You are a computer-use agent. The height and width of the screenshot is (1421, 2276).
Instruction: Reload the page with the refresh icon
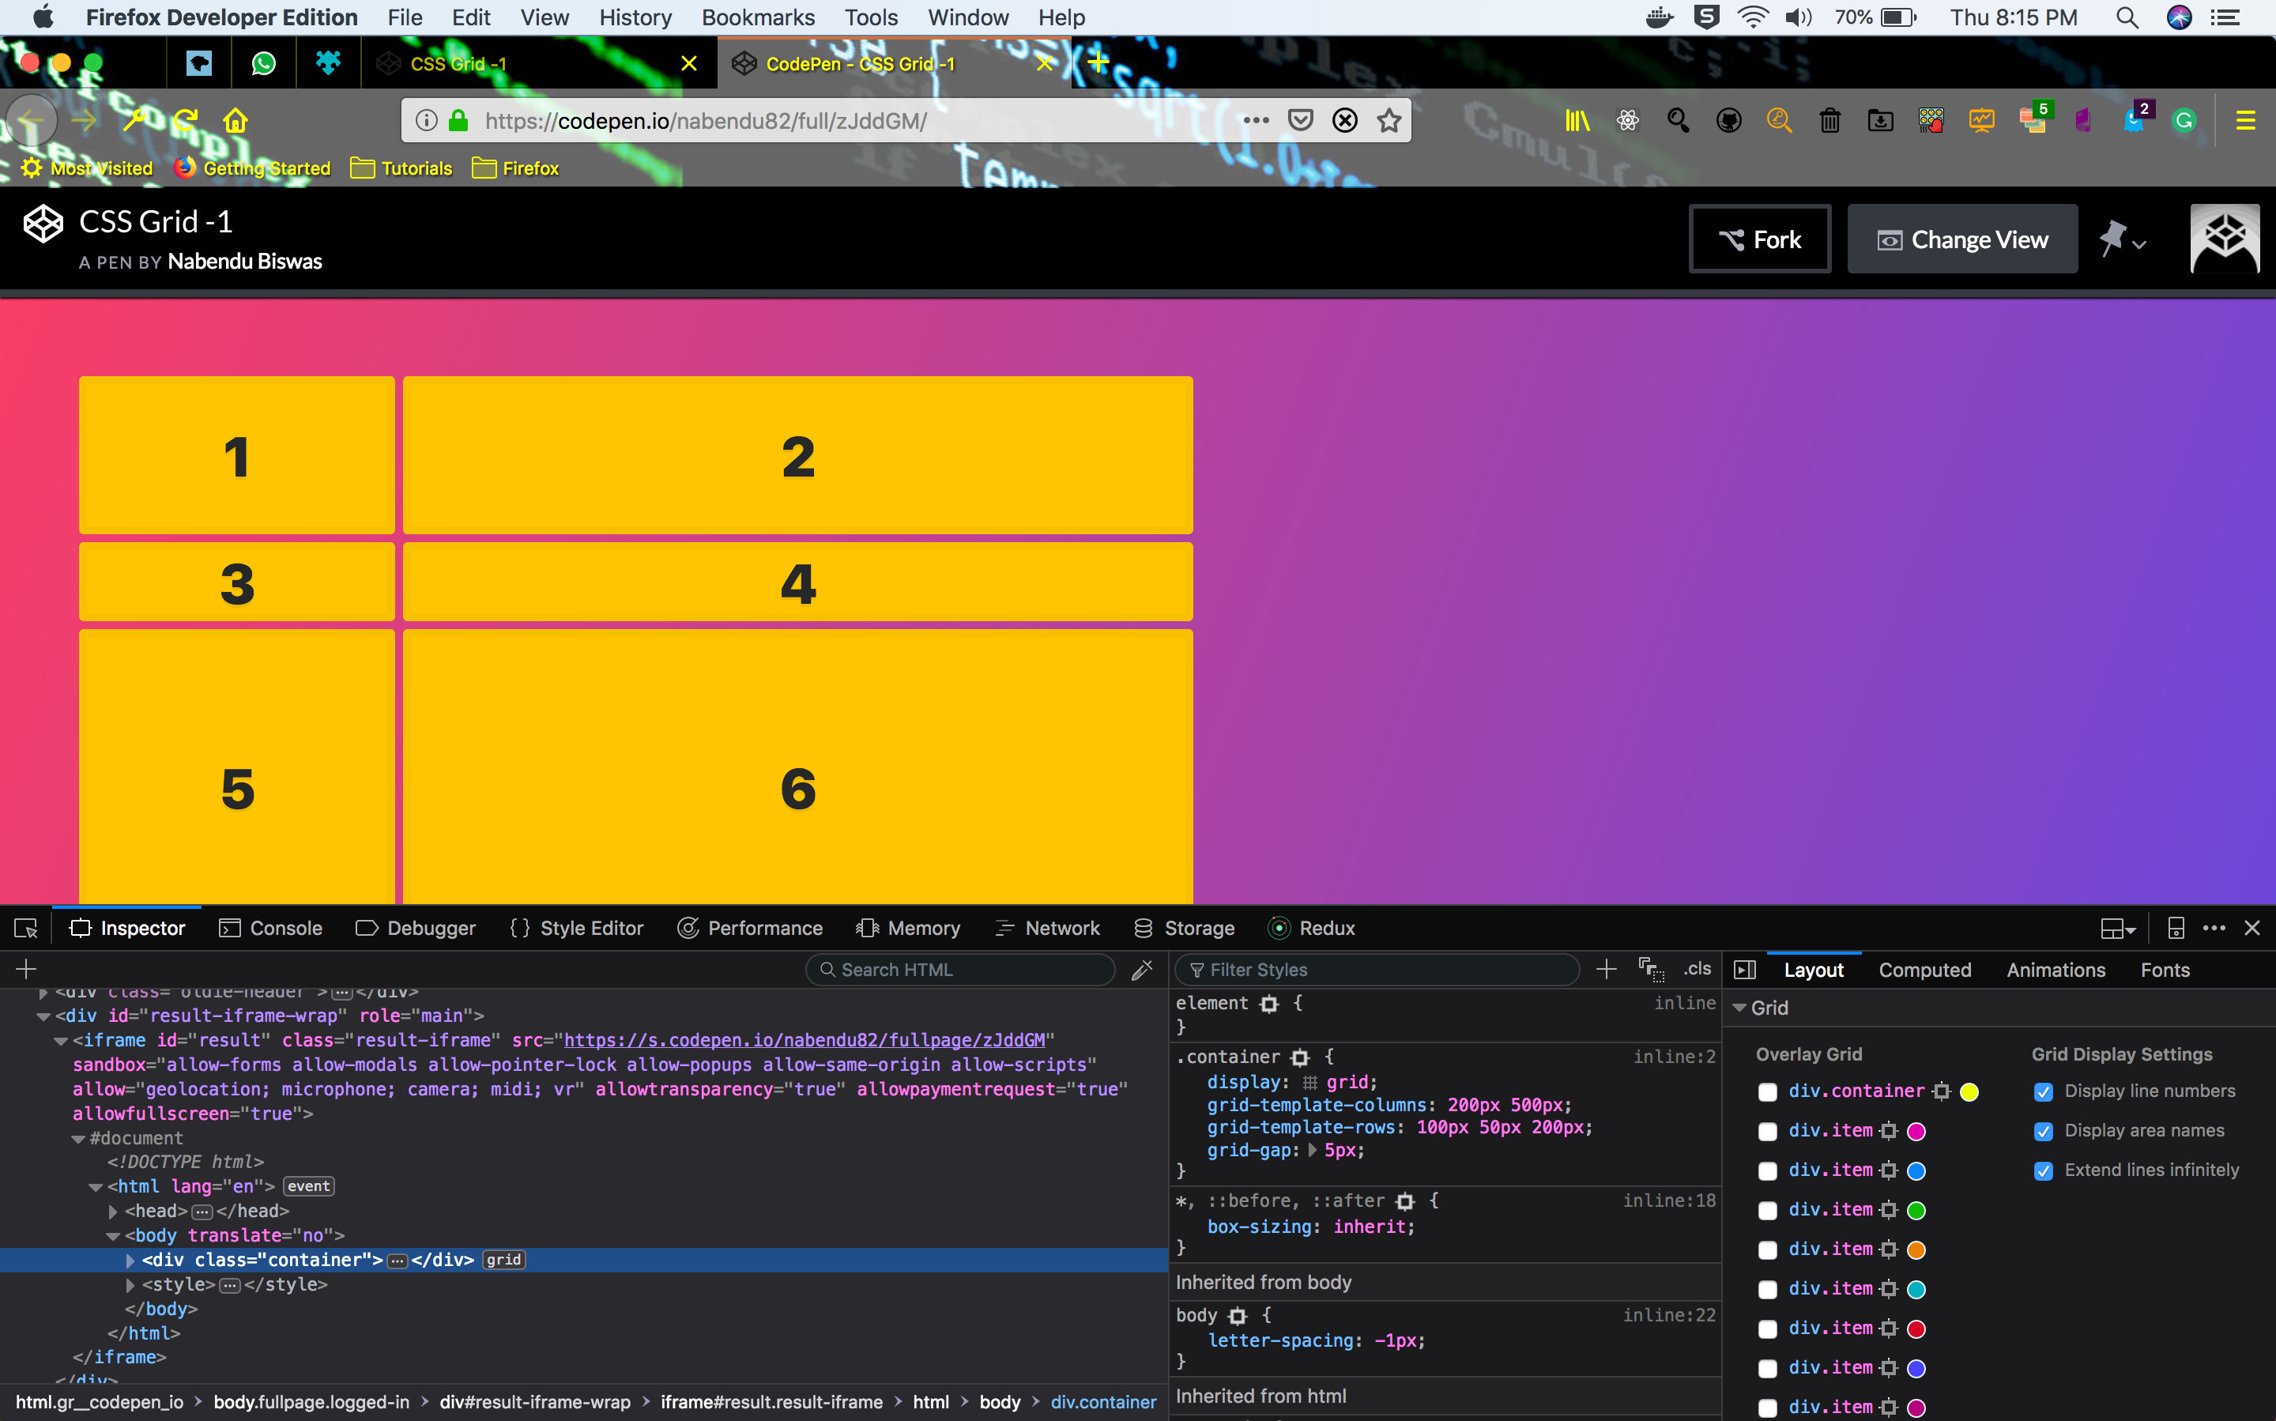click(x=185, y=120)
